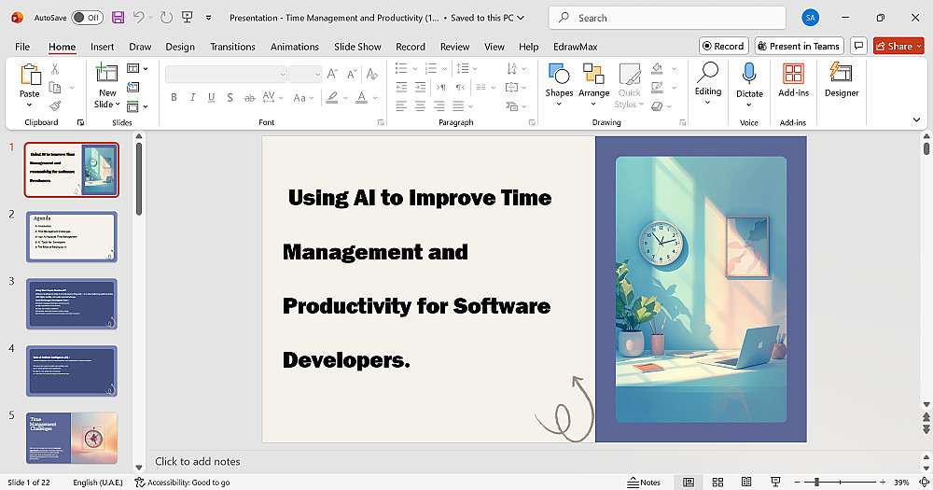Toggle Italic formatting
Image resolution: width=933 pixels, height=490 pixels.
click(x=192, y=98)
